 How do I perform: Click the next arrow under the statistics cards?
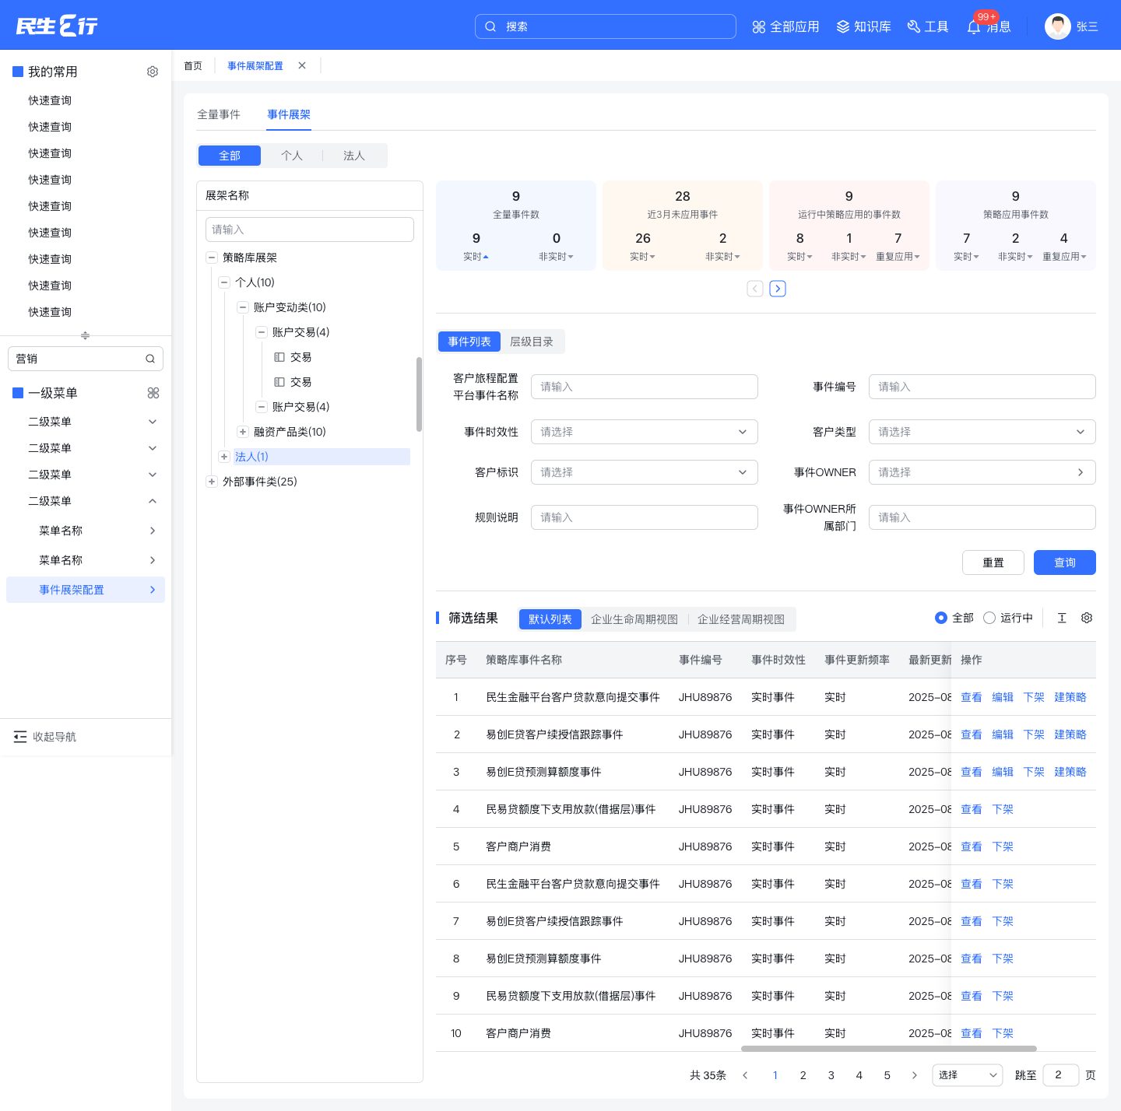778,289
